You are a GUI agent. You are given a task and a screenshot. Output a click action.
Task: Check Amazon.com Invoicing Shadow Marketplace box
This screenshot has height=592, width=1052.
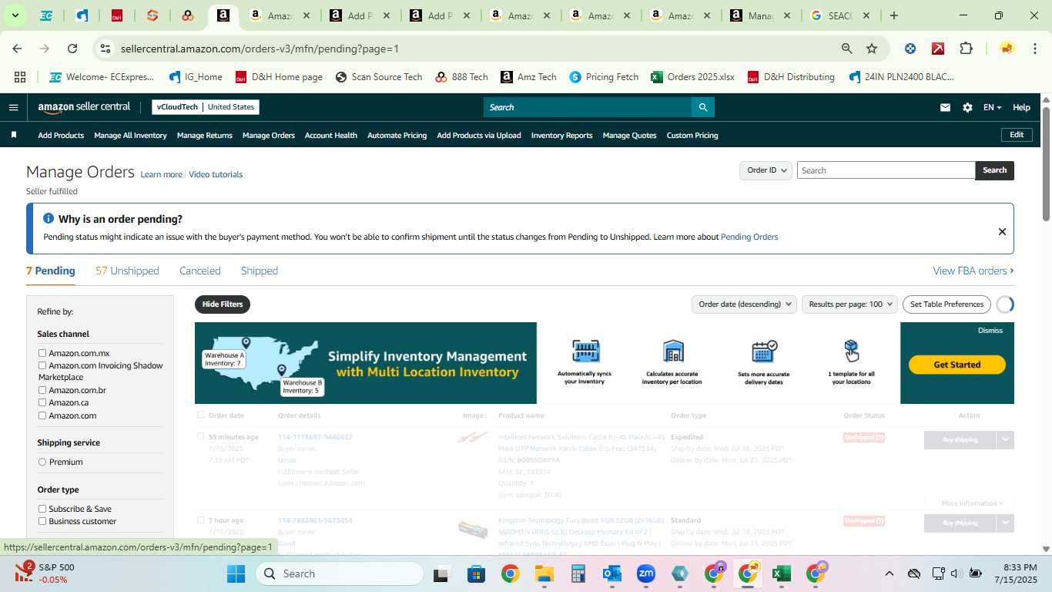point(42,365)
